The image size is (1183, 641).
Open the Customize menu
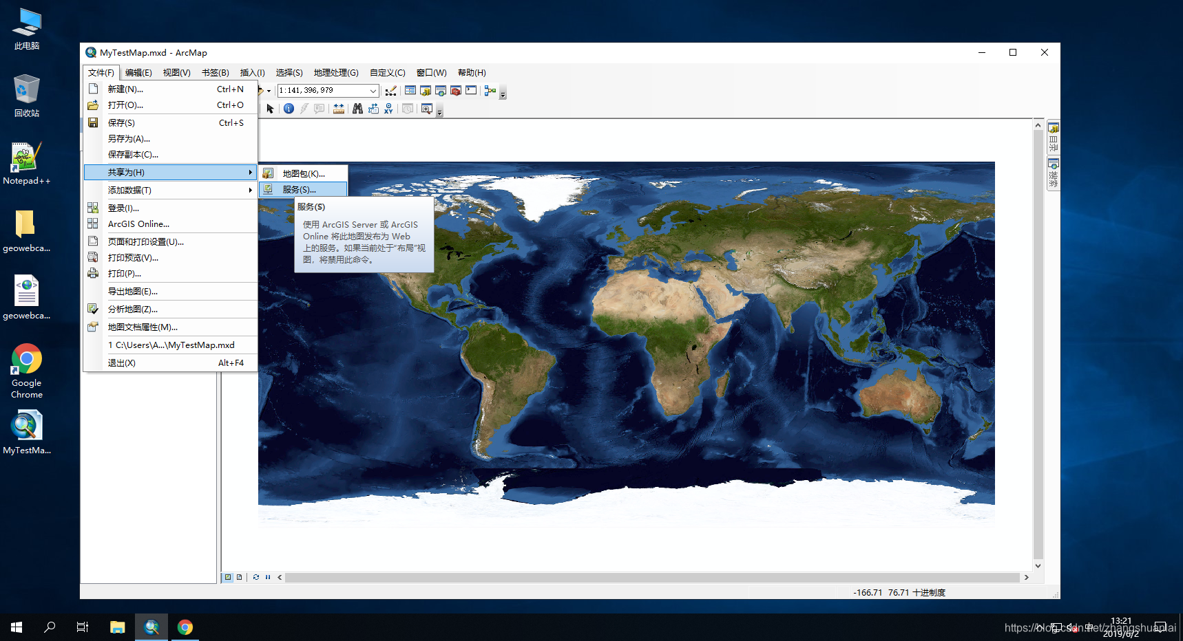click(x=388, y=73)
